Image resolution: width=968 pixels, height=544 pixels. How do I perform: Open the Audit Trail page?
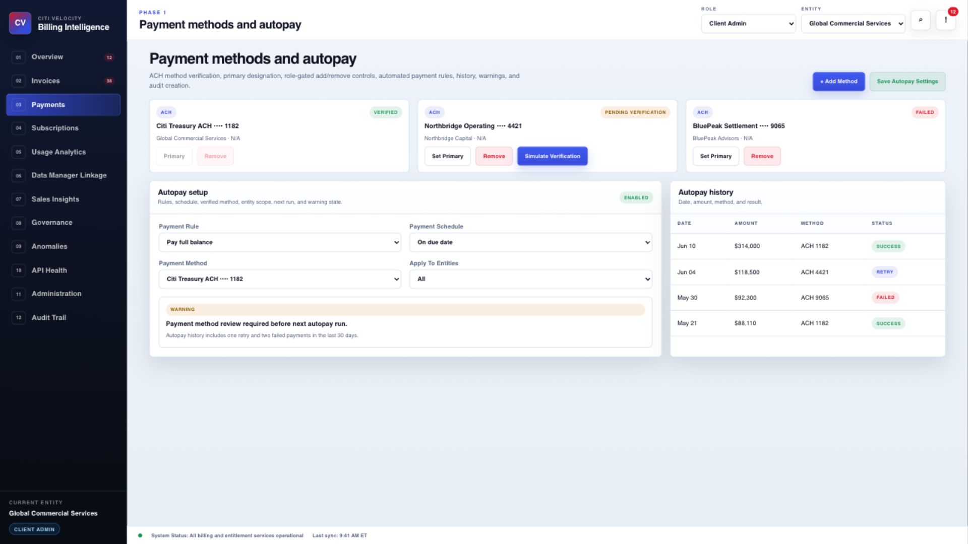click(63, 318)
